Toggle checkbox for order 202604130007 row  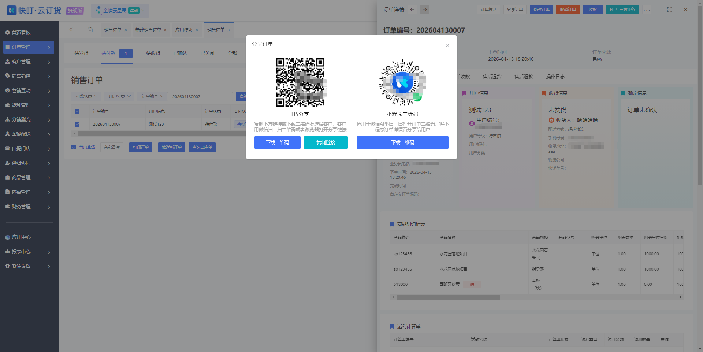pos(77,124)
